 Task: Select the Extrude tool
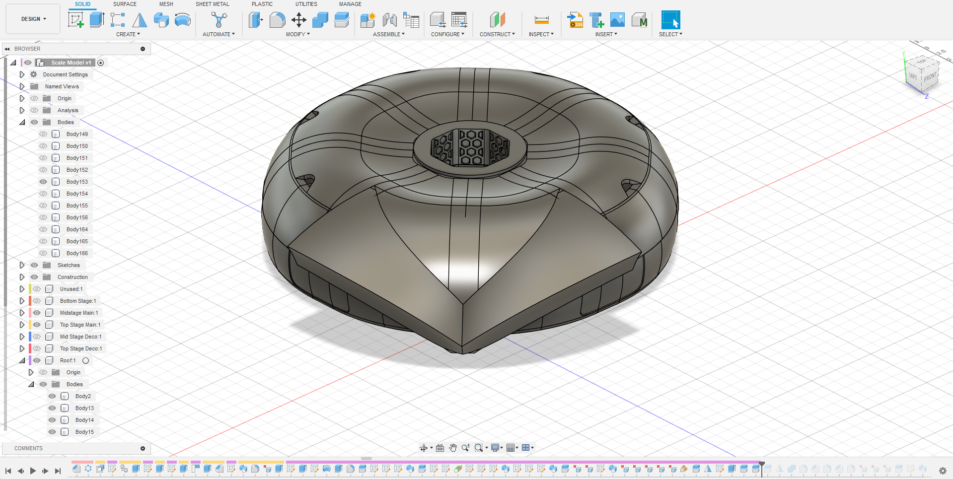(x=97, y=20)
